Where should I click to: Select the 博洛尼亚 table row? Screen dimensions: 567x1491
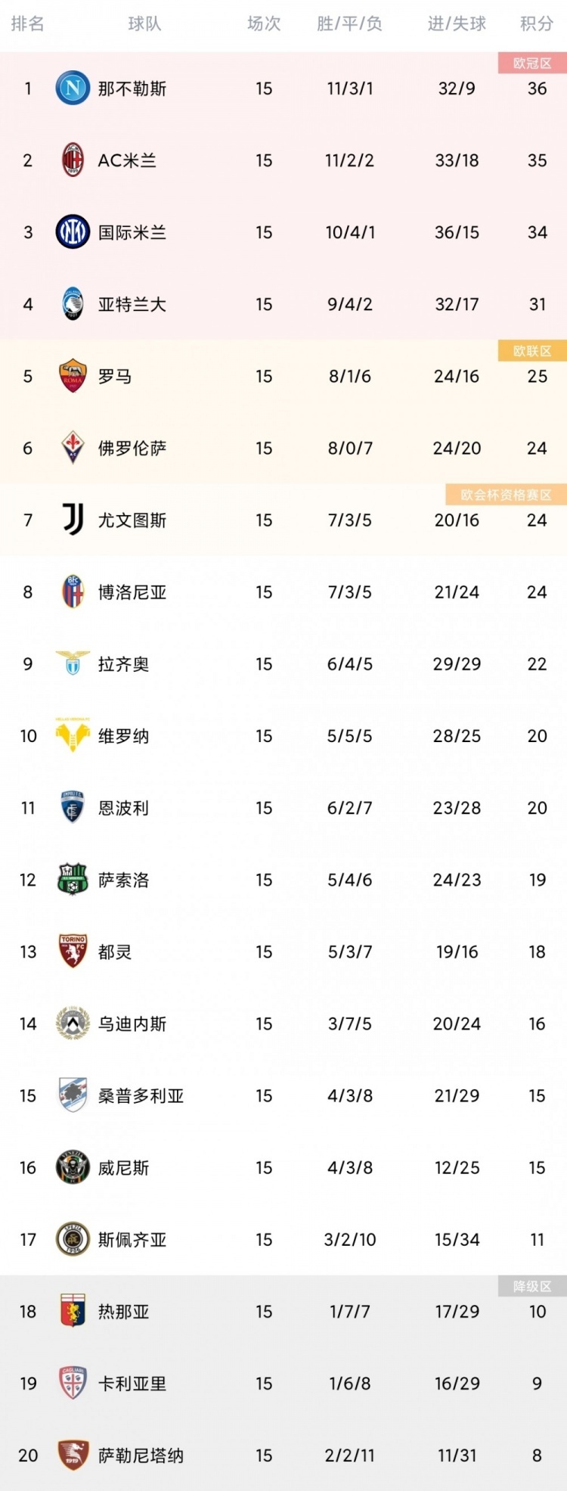[x=283, y=592]
